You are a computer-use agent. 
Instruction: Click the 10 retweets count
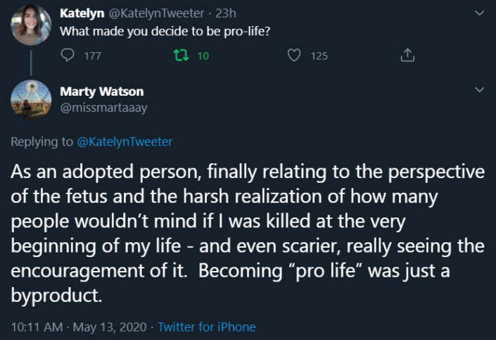[203, 56]
